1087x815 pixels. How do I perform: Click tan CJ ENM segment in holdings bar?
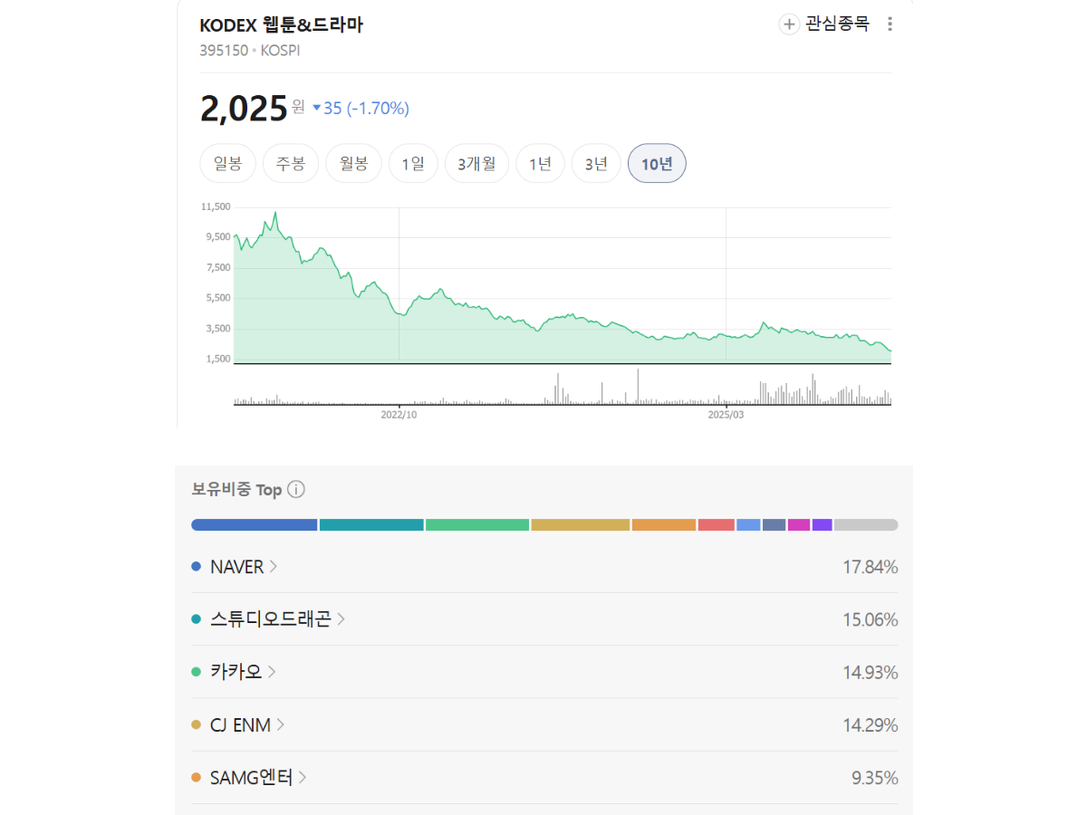(581, 524)
